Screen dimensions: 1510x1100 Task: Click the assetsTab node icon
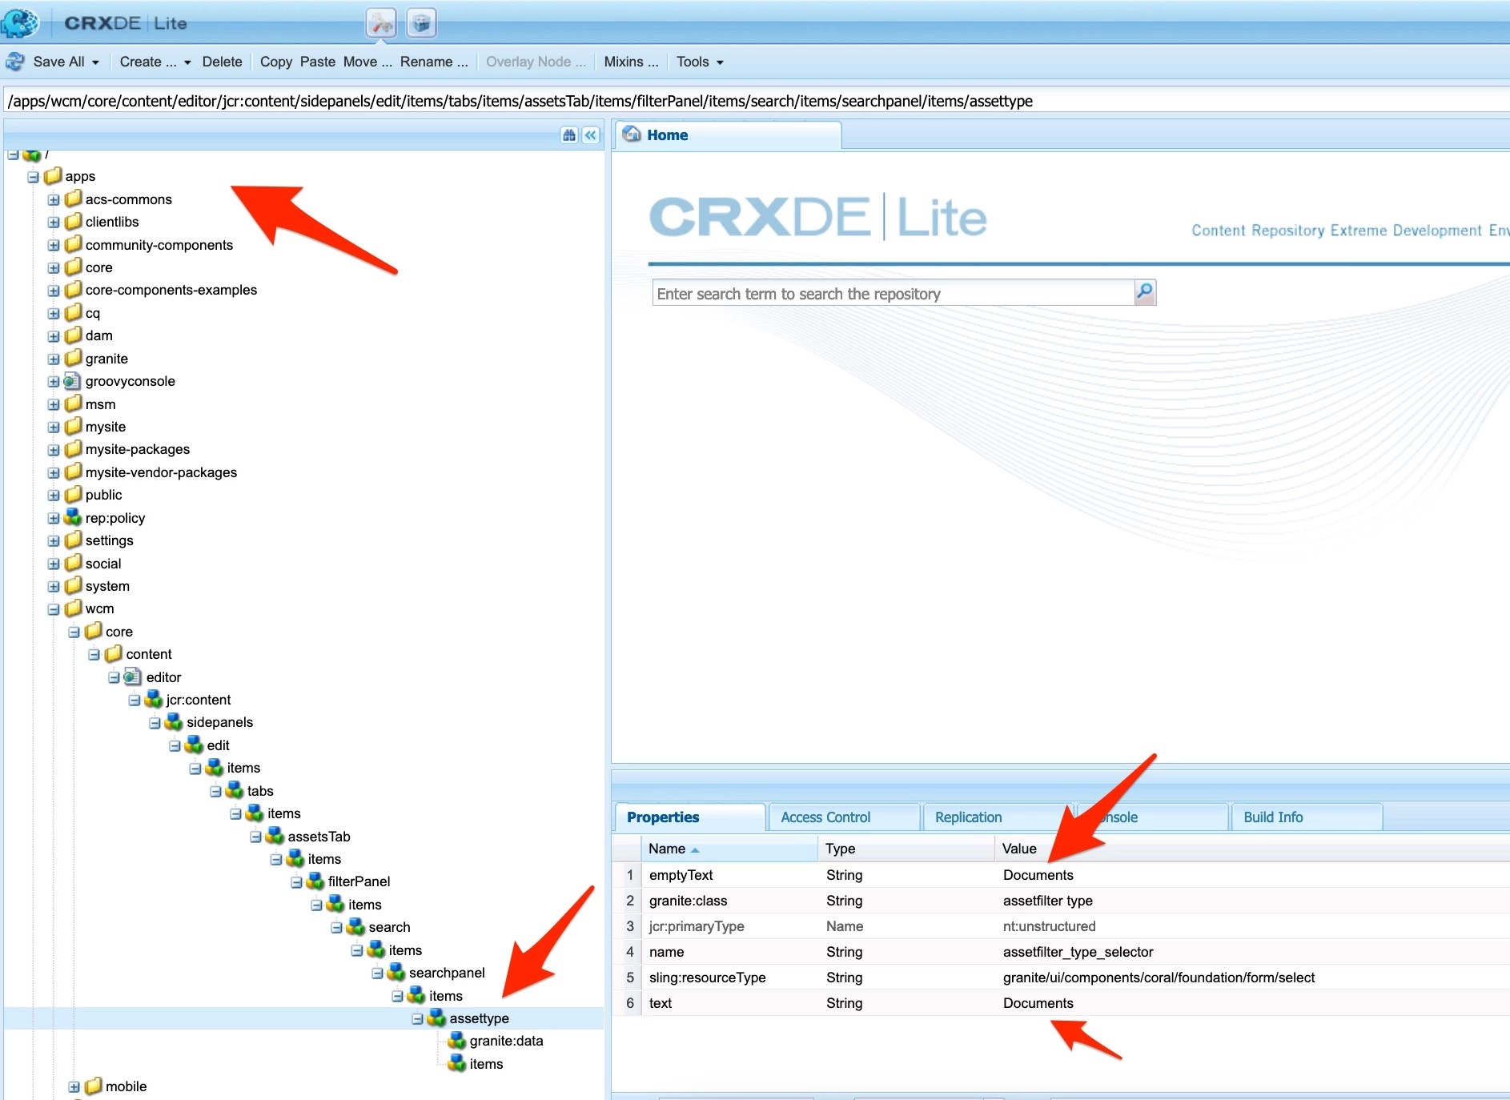click(275, 836)
